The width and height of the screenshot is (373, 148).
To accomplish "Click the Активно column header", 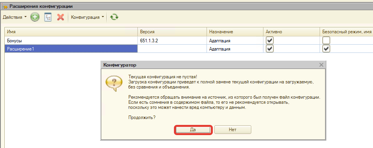I will tap(291, 32).
